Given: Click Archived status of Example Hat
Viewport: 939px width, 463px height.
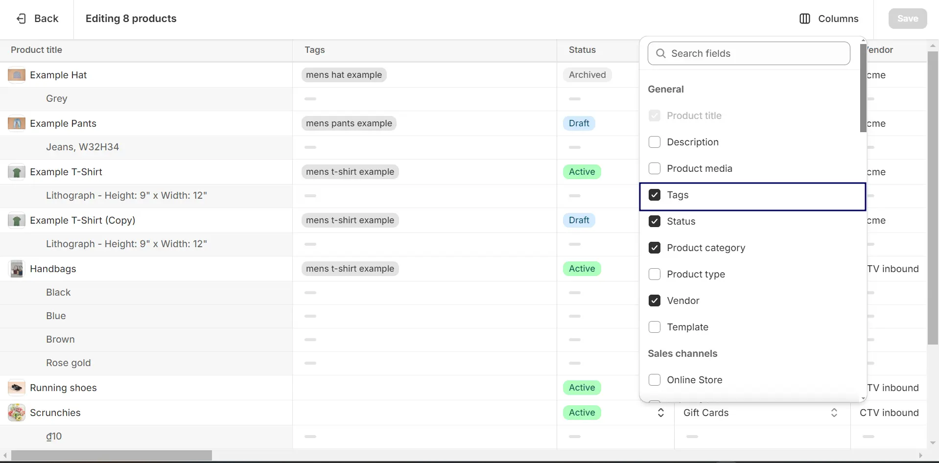Looking at the screenshot, I should [587, 75].
